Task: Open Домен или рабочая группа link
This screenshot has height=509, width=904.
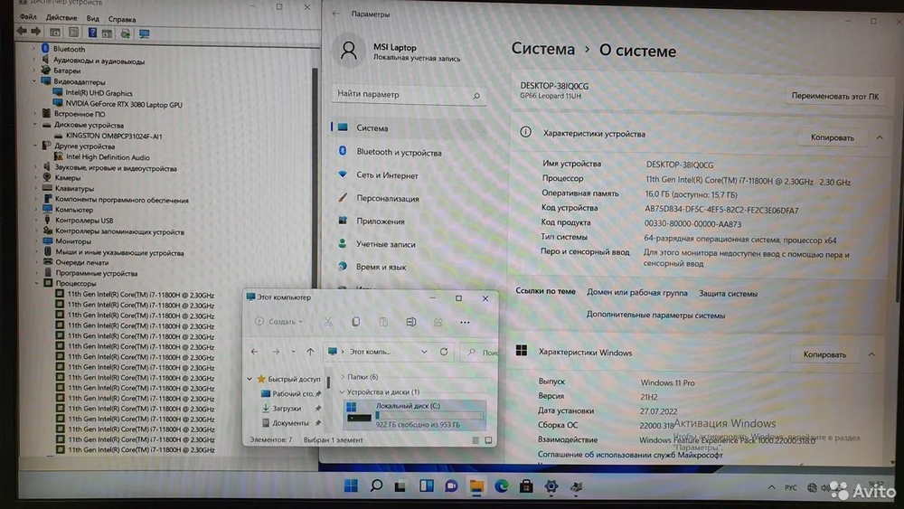Action: point(637,293)
